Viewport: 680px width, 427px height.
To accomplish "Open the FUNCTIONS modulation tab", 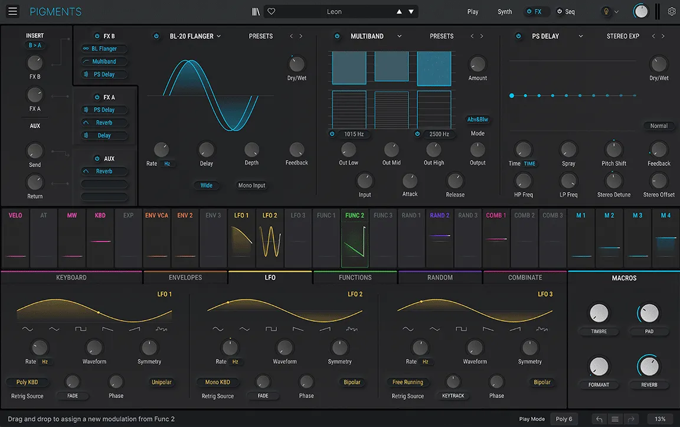I will tap(355, 278).
